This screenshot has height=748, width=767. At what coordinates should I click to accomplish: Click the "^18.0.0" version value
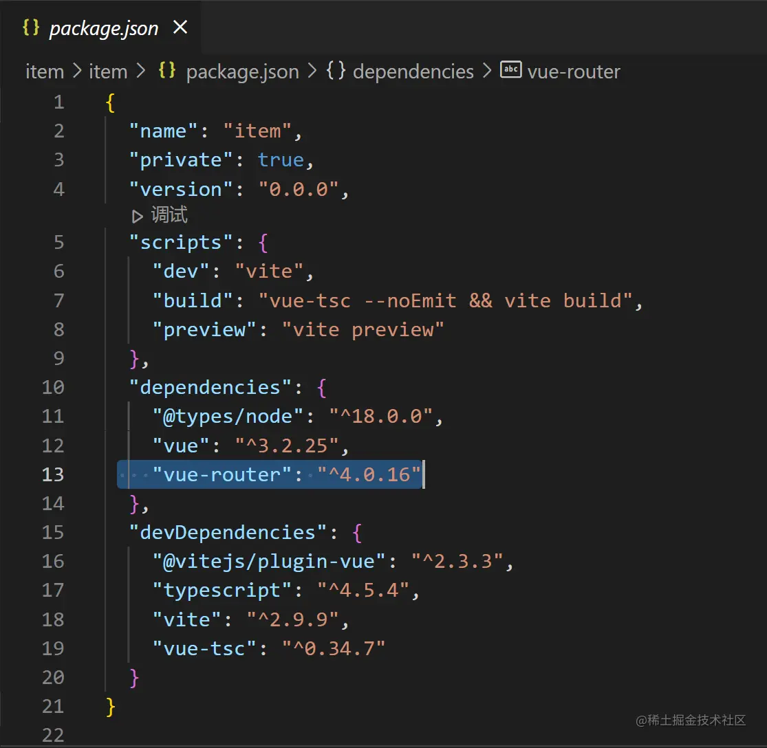pos(380,417)
